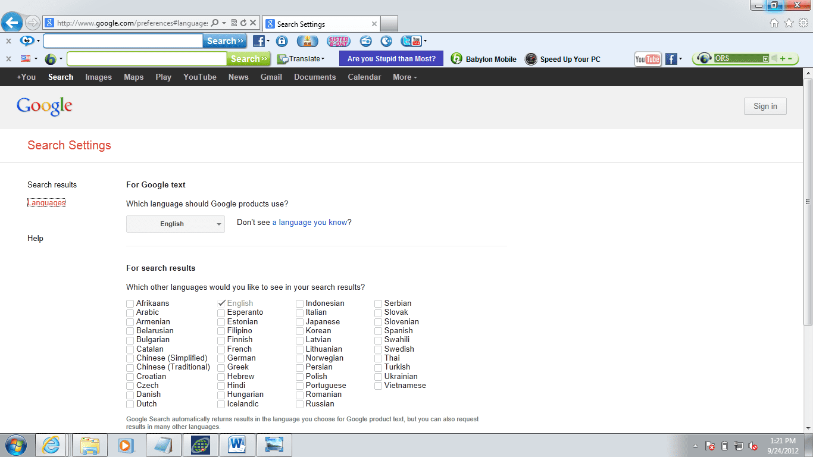Enable Spanish in search results
Image resolution: width=813 pixels, height=457 pixels.
[x=379, y=331]
